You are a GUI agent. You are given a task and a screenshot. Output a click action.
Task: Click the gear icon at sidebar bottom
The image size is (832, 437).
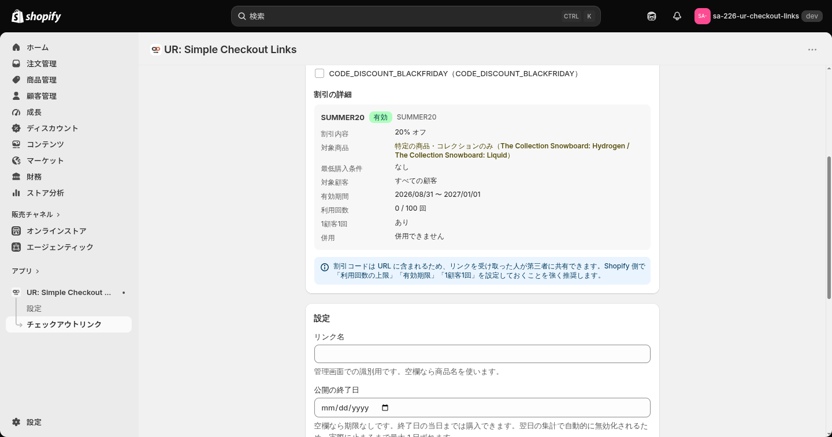tap(16, 422)
